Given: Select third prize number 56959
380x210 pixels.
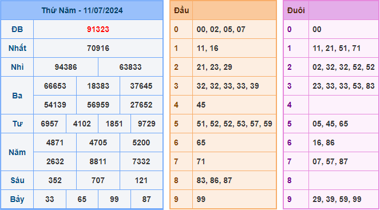Looking at the screenshot, I should coord(98,105).
